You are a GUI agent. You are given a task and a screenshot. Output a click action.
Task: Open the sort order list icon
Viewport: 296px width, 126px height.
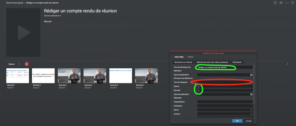(x=287, y=3)
